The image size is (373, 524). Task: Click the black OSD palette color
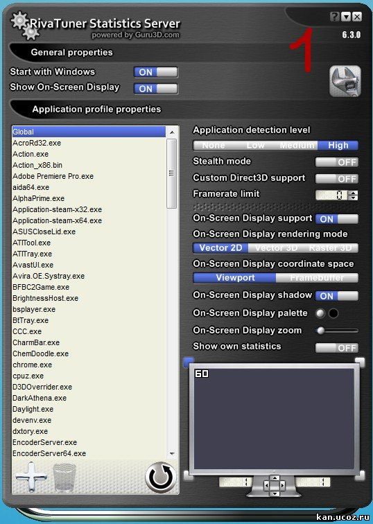coord(333,313)
